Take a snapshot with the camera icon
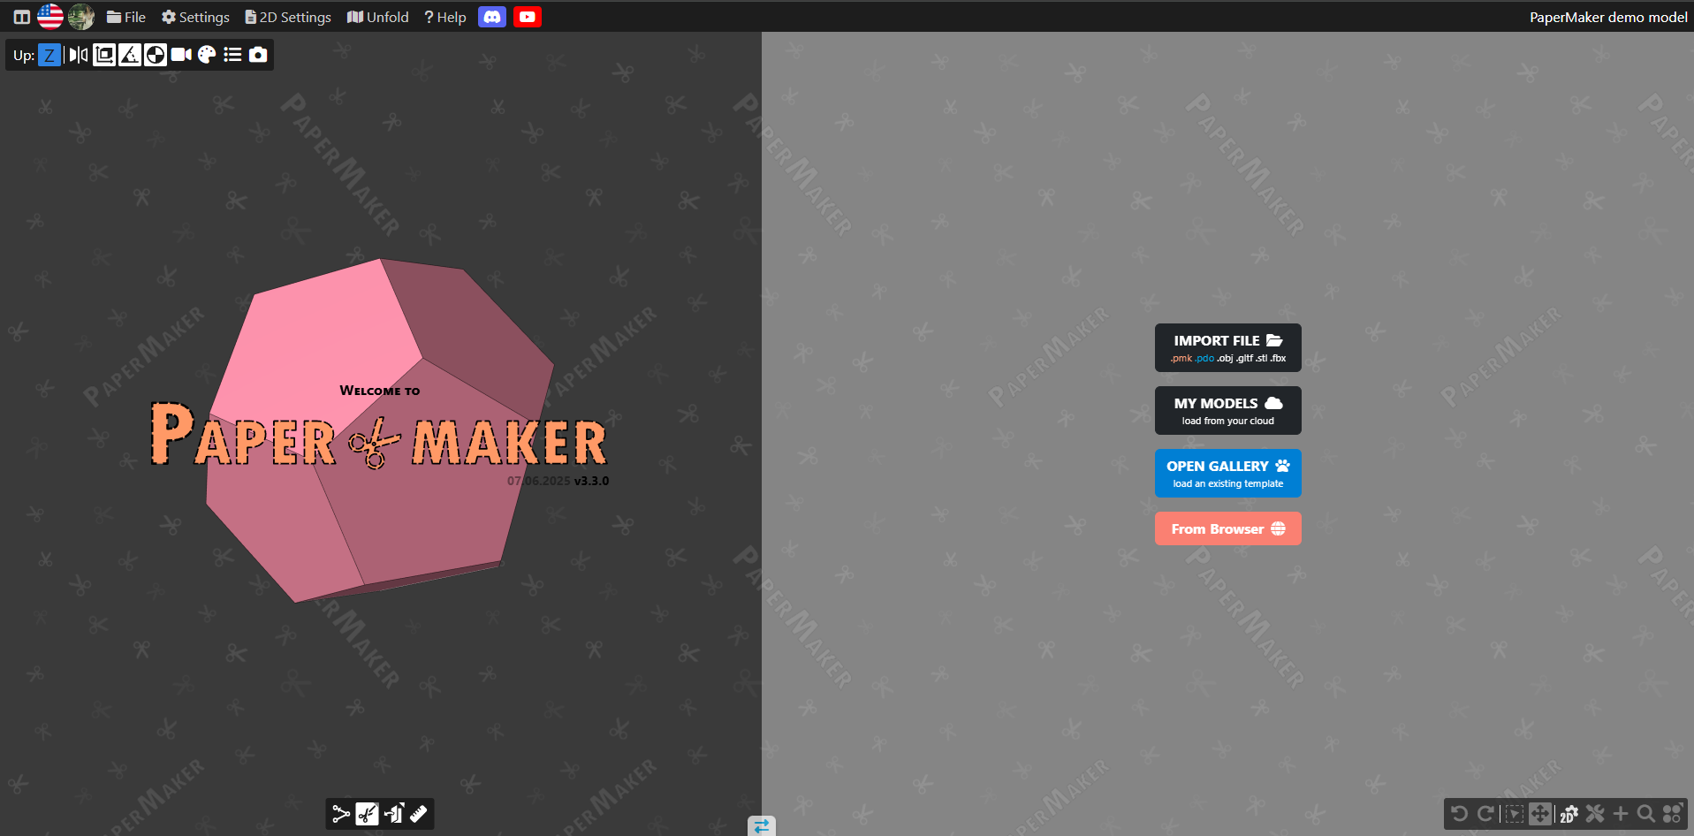1694x836 pixels. [258, 55]
